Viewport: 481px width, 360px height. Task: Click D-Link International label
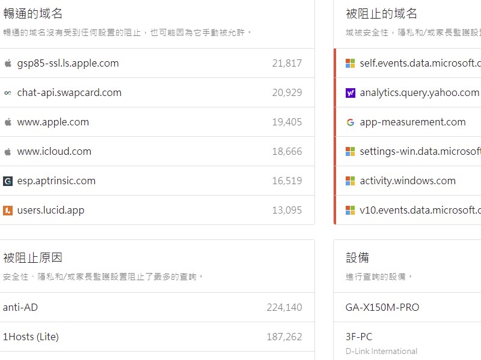click(x=381, y=351)
